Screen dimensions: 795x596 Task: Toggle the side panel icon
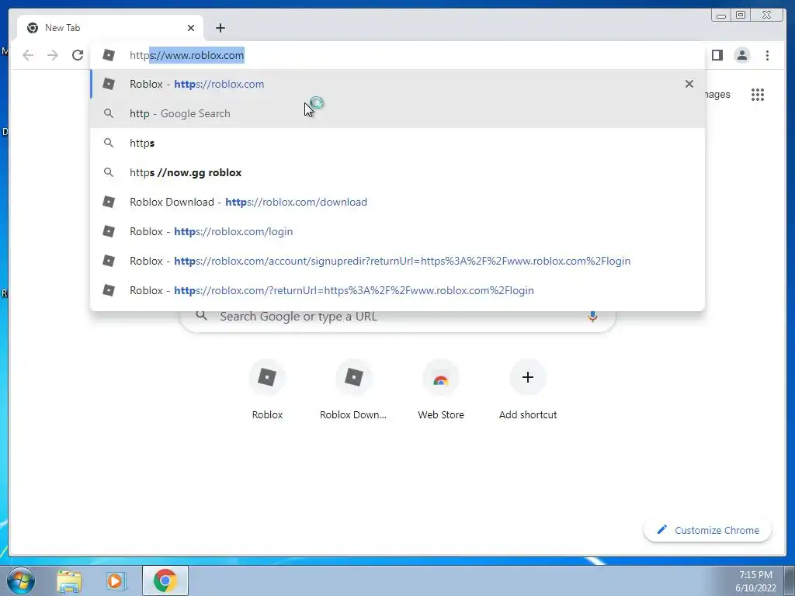coord(717,55)
